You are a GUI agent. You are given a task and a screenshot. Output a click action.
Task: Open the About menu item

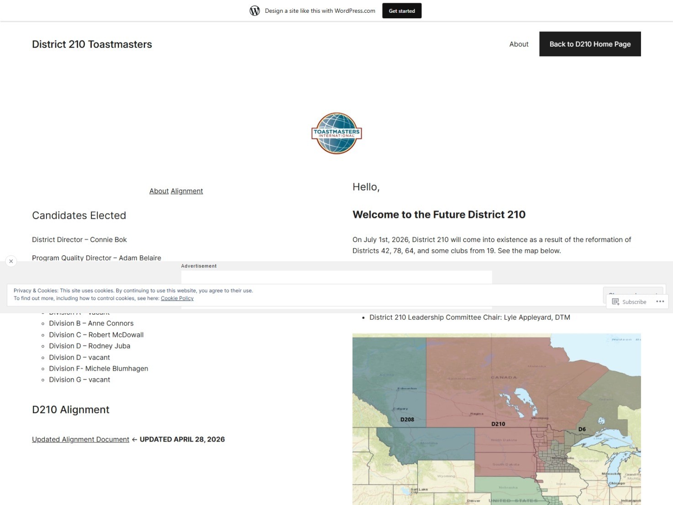pos(519,44)
